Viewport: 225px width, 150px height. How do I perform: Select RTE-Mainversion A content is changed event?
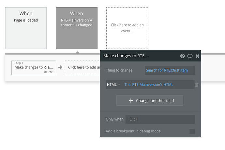pos(77,28)
